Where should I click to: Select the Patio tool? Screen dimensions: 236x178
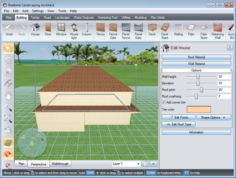(x=191, y=30)
